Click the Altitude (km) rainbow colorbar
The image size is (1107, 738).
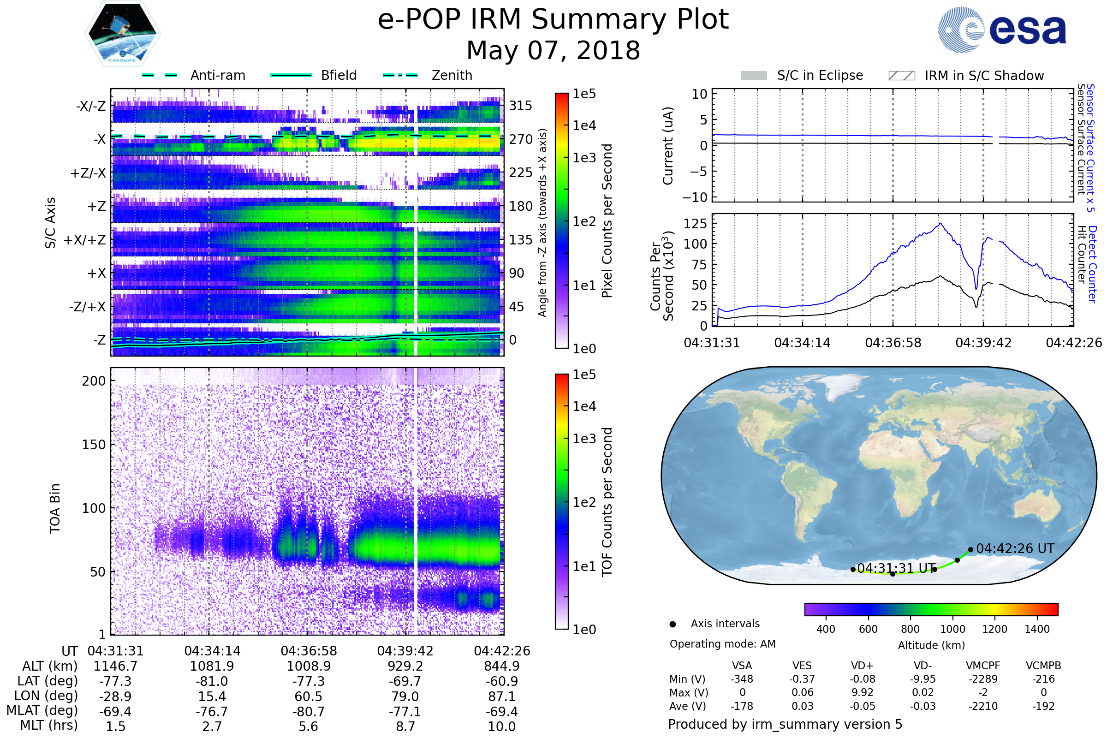(931, 609)
